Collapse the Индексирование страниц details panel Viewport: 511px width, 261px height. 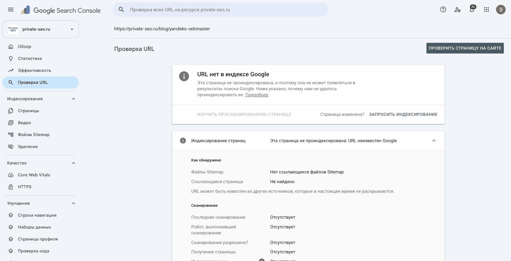[x=434, y=140]
